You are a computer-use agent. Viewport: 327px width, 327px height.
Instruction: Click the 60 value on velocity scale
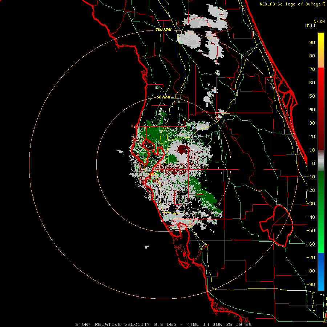312,83
